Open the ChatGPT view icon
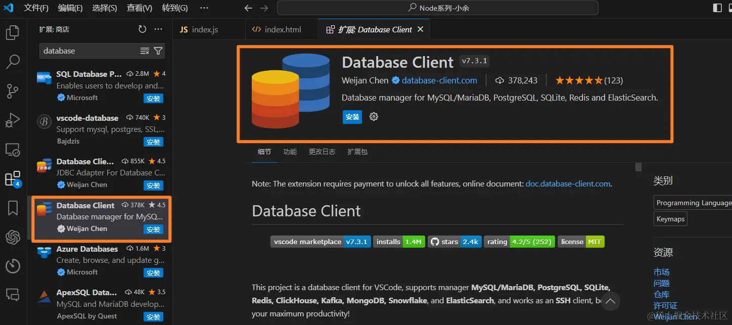This screenshot has width=732, height=325. [x=12, y=237]
